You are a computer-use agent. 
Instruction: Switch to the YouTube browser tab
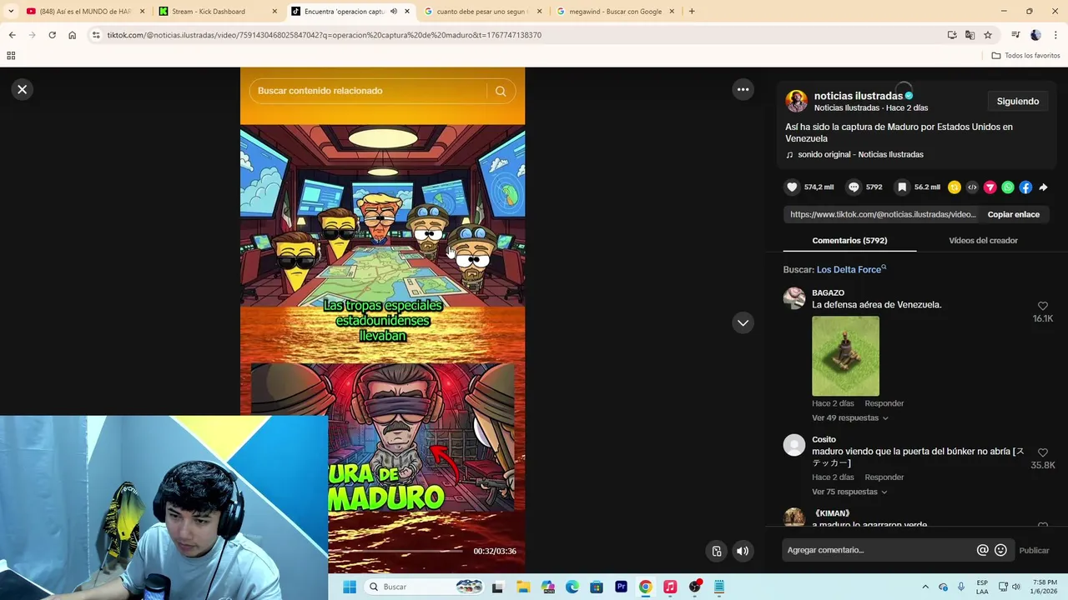pyautogui.click(x=84, y=12)
